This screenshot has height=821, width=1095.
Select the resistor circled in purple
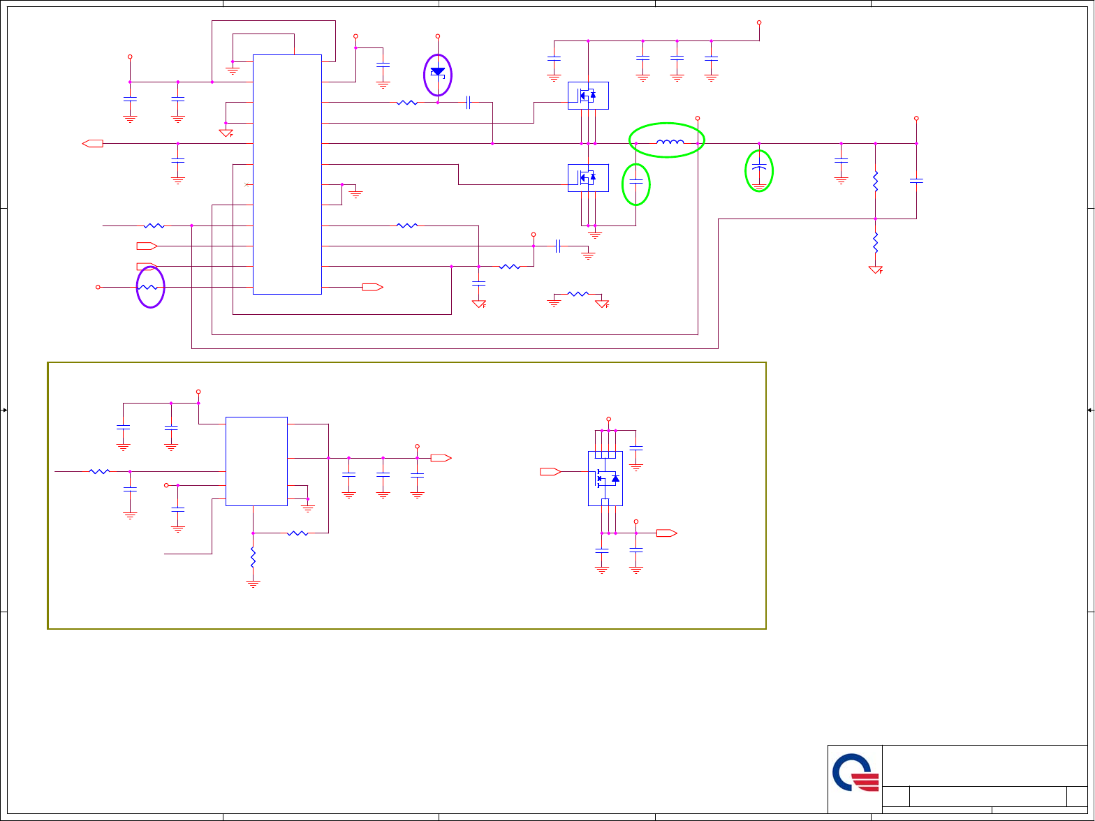coord(147,287)
